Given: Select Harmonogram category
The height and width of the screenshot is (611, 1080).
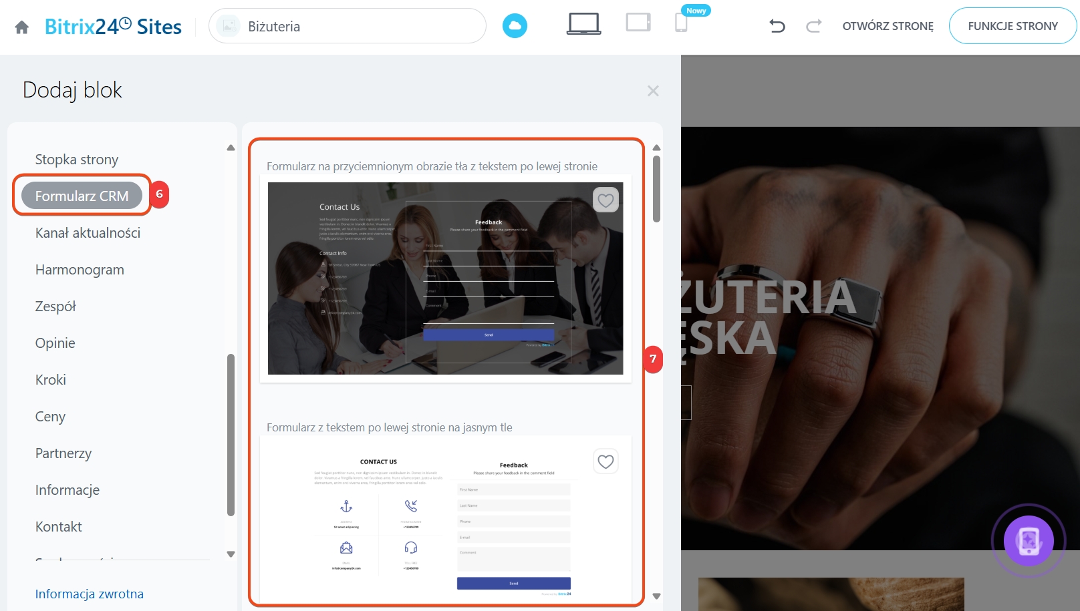Looking at the screenshot, I should pyautogui.click(x=80, y=270).
